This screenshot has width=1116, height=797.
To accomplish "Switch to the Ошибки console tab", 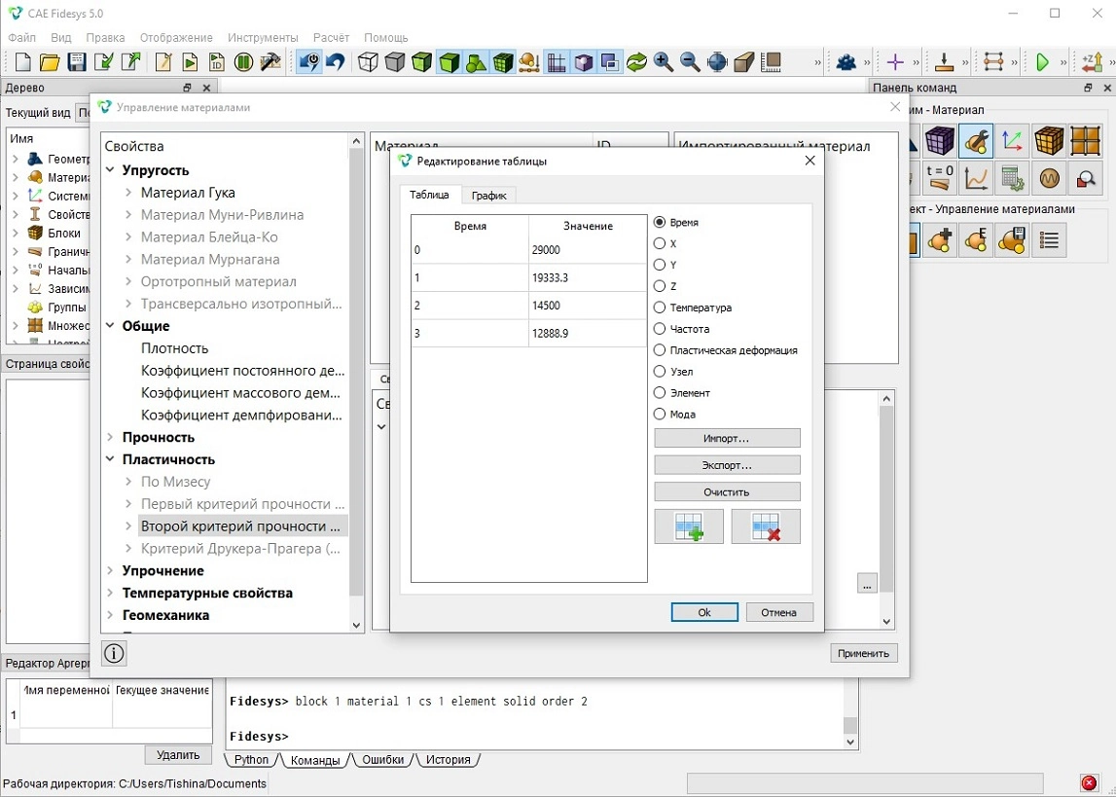I will pyautogui.click(x=383, y=759).
